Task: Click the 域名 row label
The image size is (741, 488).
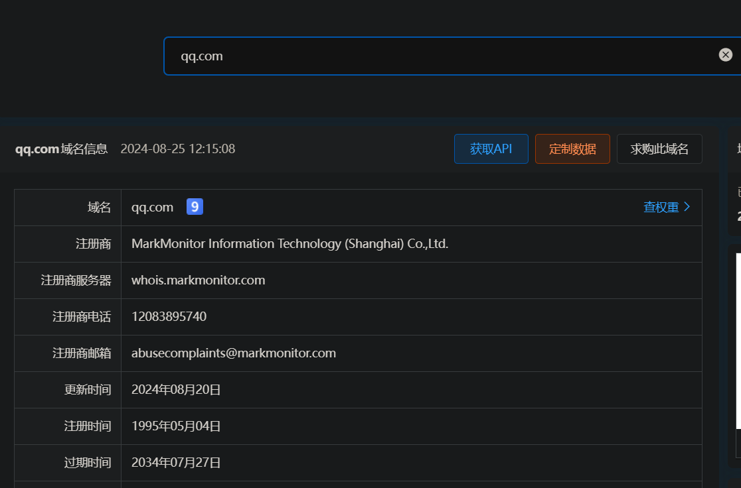Action: [99, 207]
